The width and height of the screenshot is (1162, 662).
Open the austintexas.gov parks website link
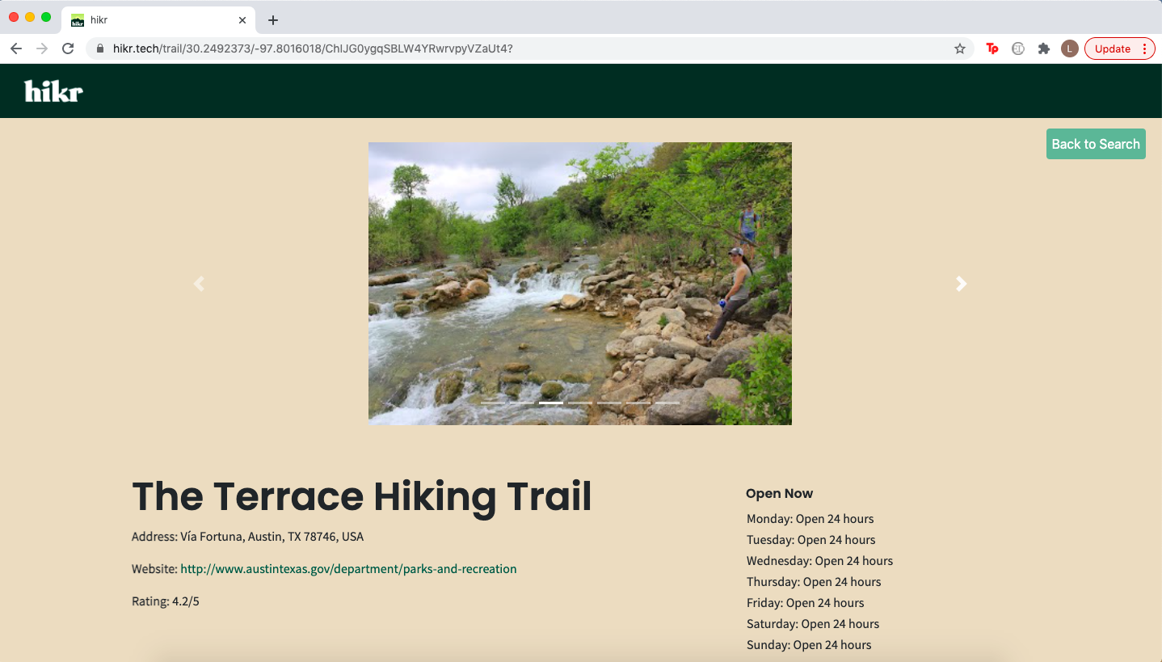(348, 569)
